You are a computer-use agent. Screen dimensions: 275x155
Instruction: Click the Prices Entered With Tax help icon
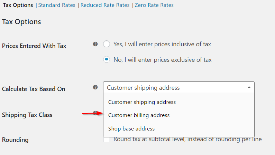(x=95, y=44)
